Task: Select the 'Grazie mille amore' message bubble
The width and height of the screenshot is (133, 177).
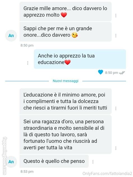Action: 65,11
